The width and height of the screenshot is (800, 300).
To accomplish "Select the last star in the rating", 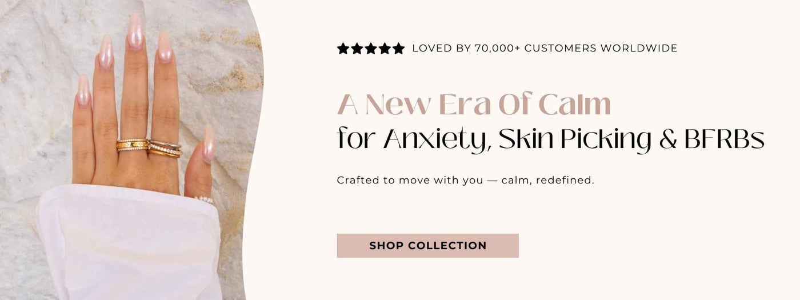I will tap(398, 49).
